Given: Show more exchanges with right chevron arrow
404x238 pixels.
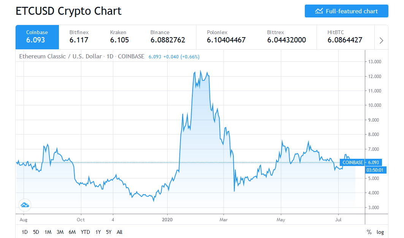Looking at the screenshot, I should pyautogui.click(x=381, y=41).
